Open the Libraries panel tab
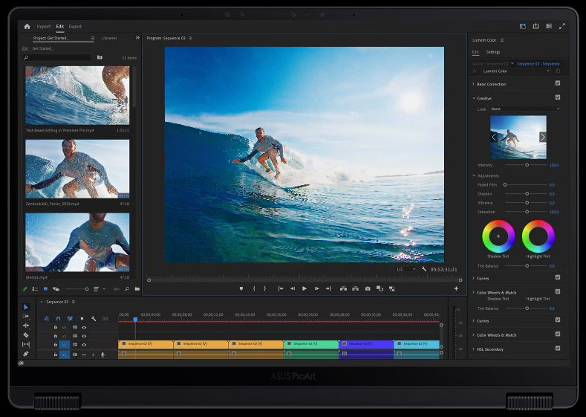Screen dimensions: 586x417 tap(109, 38)
